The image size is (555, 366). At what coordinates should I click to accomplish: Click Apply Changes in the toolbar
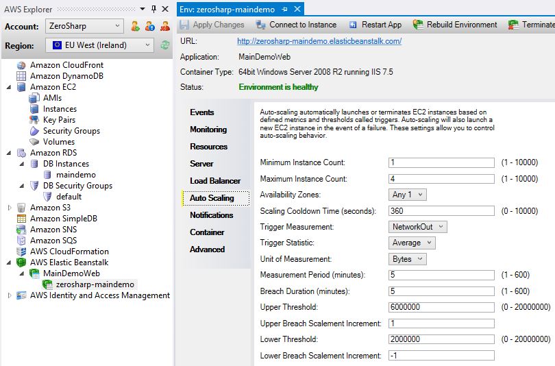(212, 25)
